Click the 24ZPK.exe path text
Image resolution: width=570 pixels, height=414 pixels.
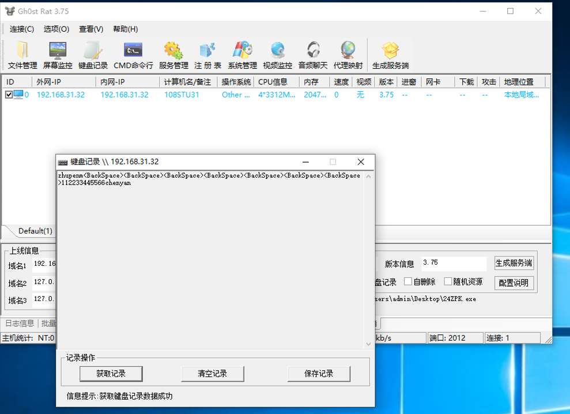pyautogui.click(x=425, y=299)
